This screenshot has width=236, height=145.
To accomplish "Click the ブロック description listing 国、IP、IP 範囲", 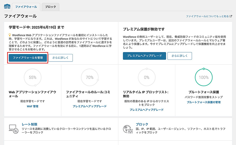I will tap(181, 131).
